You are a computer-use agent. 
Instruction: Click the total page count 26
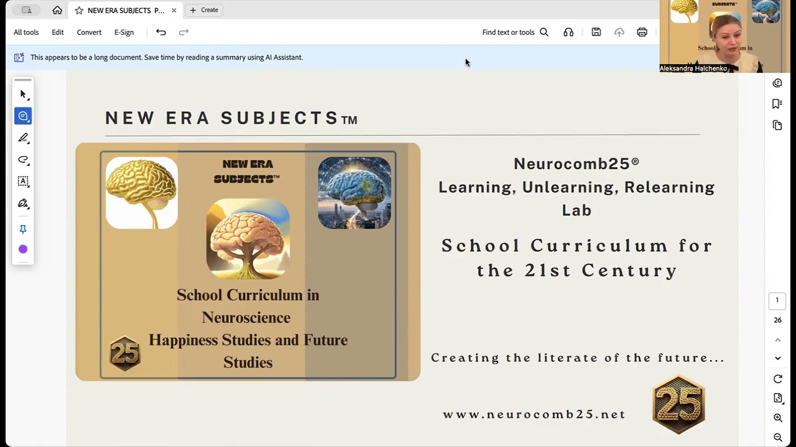pyautogui.click(x=777, y=320)
